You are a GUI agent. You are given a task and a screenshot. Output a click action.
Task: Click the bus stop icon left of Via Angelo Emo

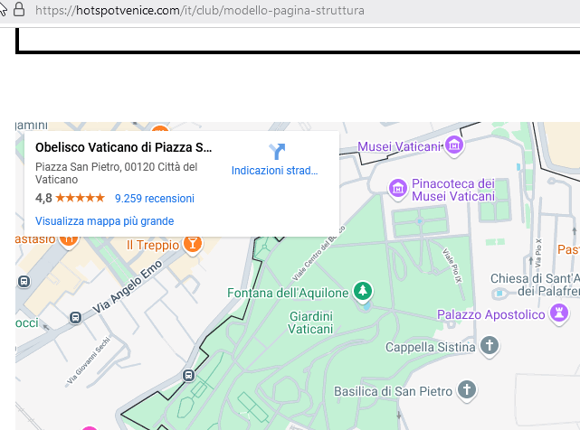(75, 317)
